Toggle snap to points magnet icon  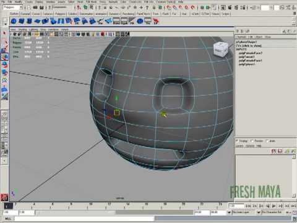click(x=181, y=7)
